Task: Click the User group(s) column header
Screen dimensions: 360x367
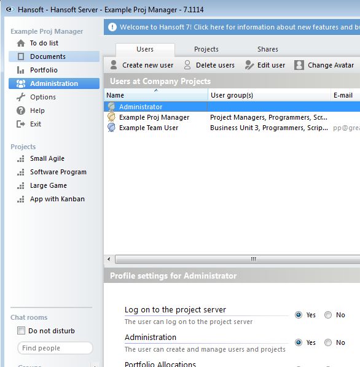Action: 269,95
